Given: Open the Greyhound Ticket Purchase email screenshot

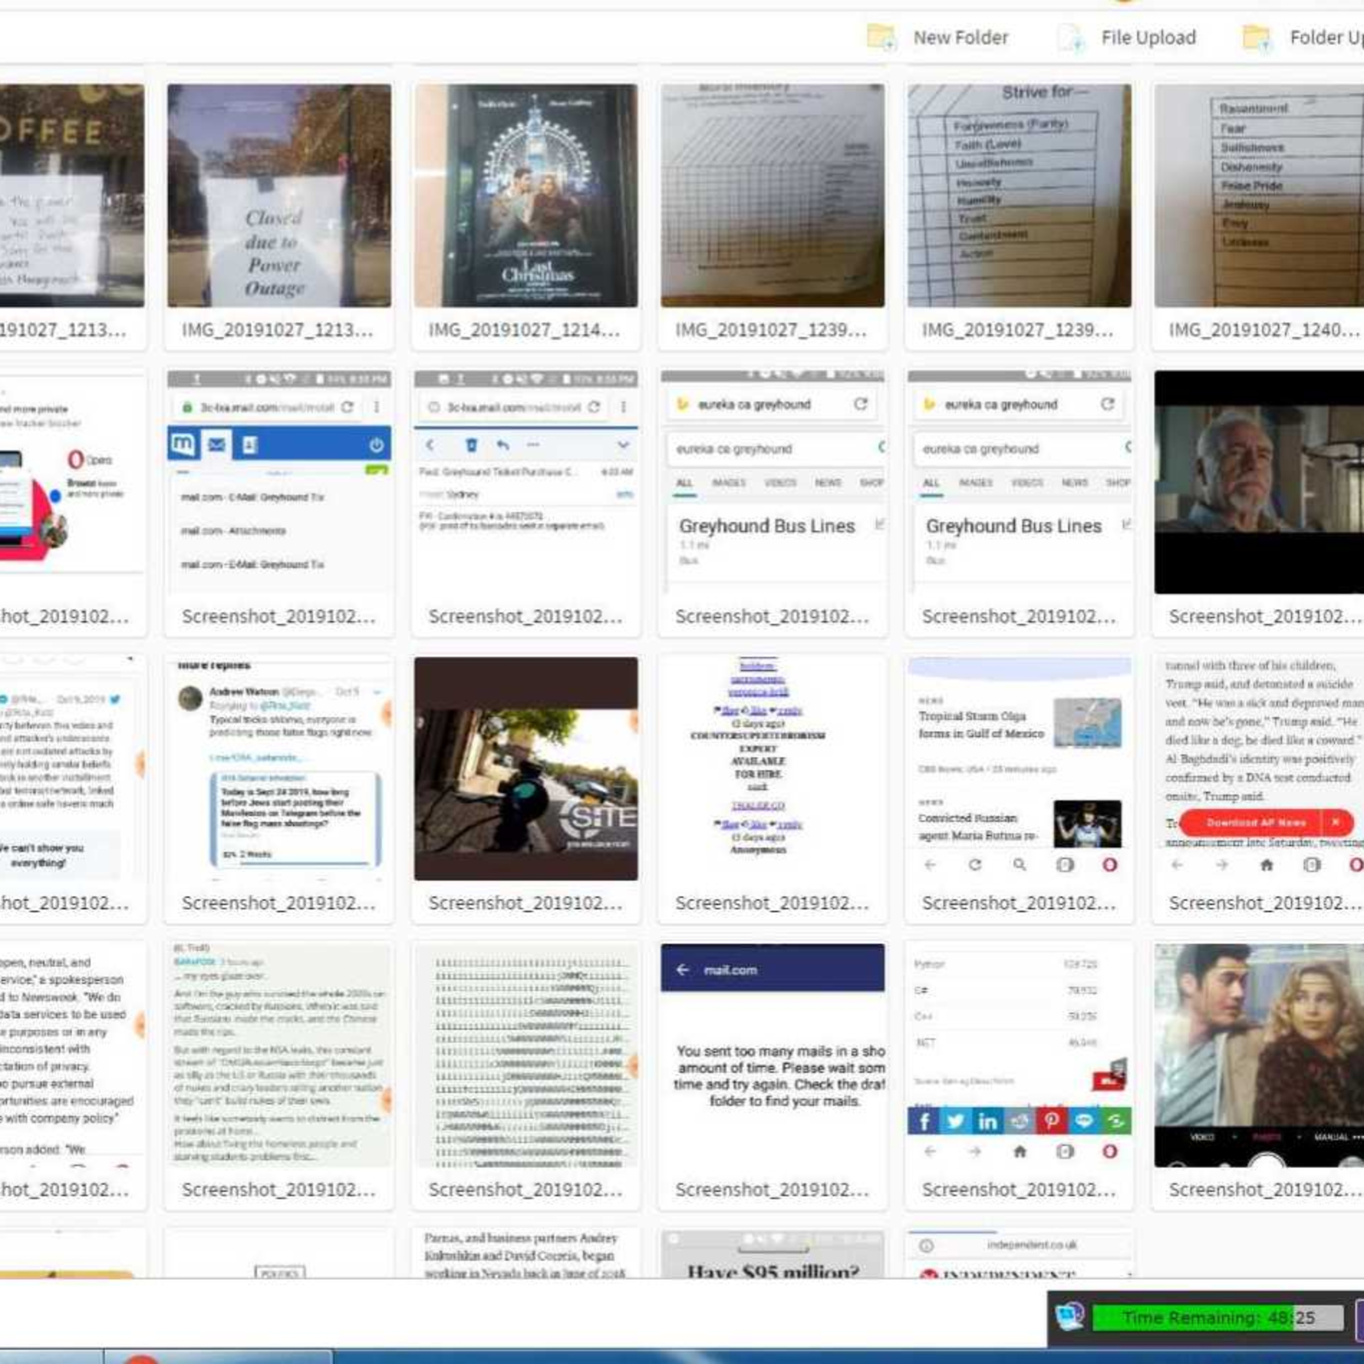Looking at the screenshot, I should click(x=526, y=482).
